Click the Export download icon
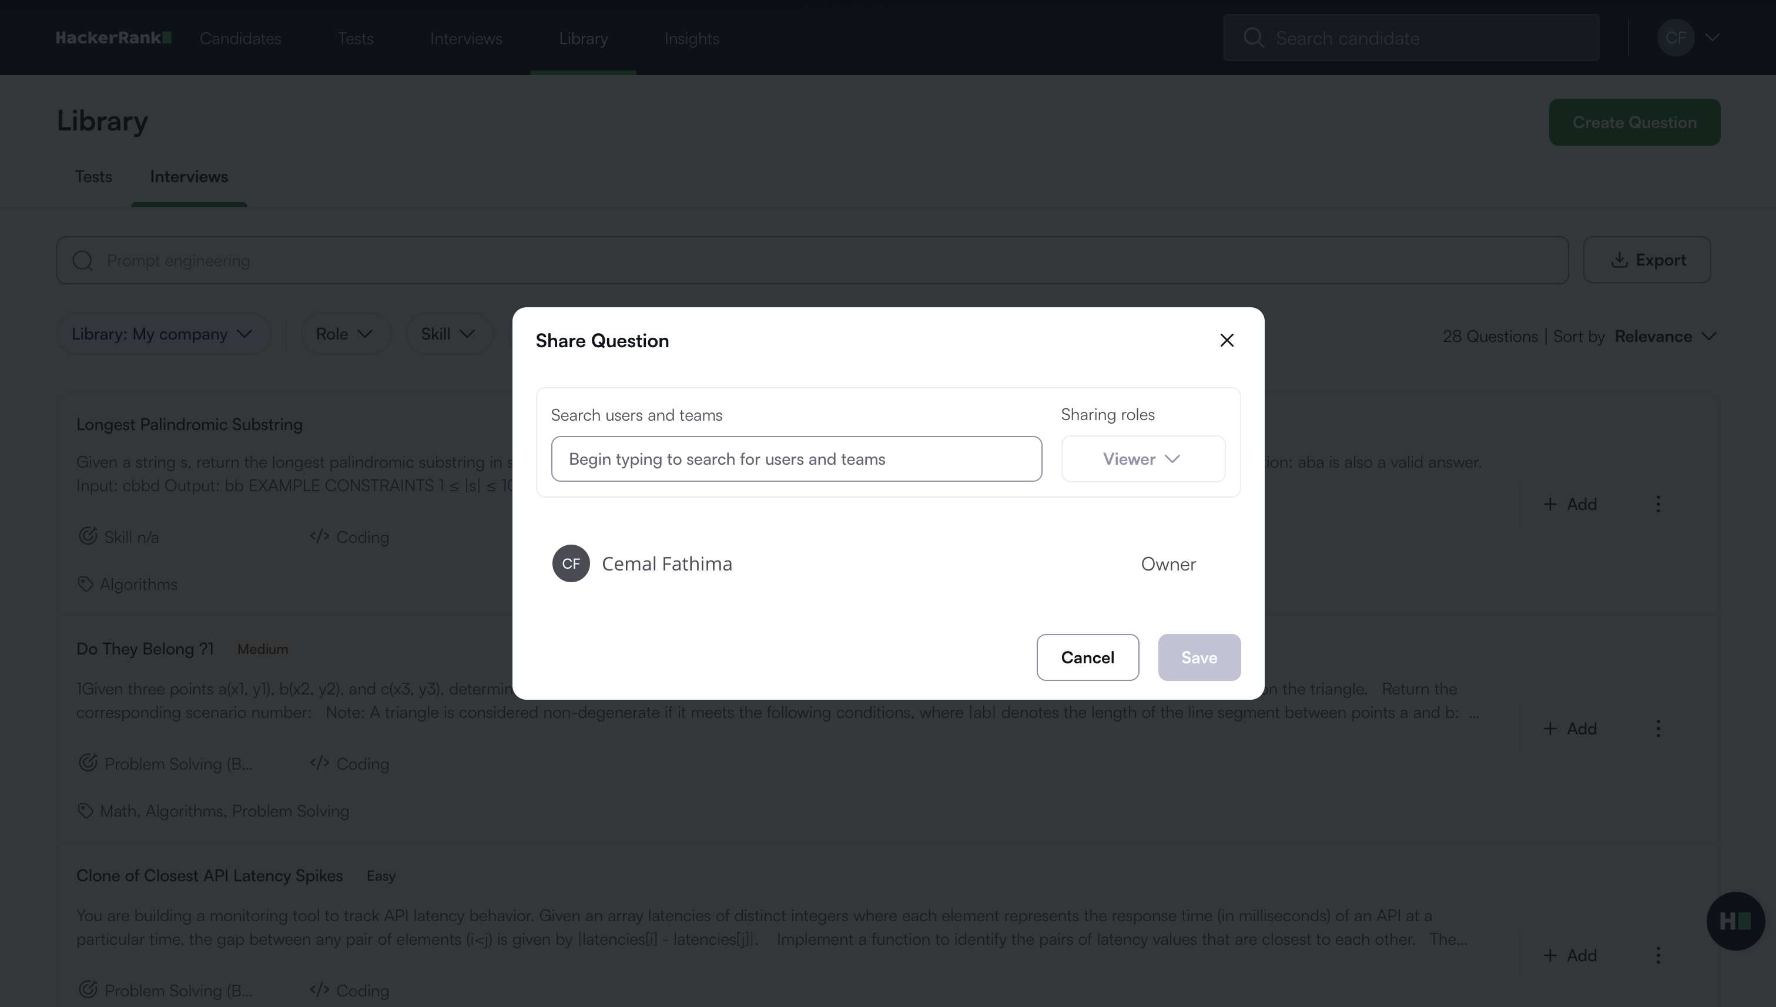Image resolution: width=1776 pixels, height=1007 pixels. click(x=1619, y=260)
